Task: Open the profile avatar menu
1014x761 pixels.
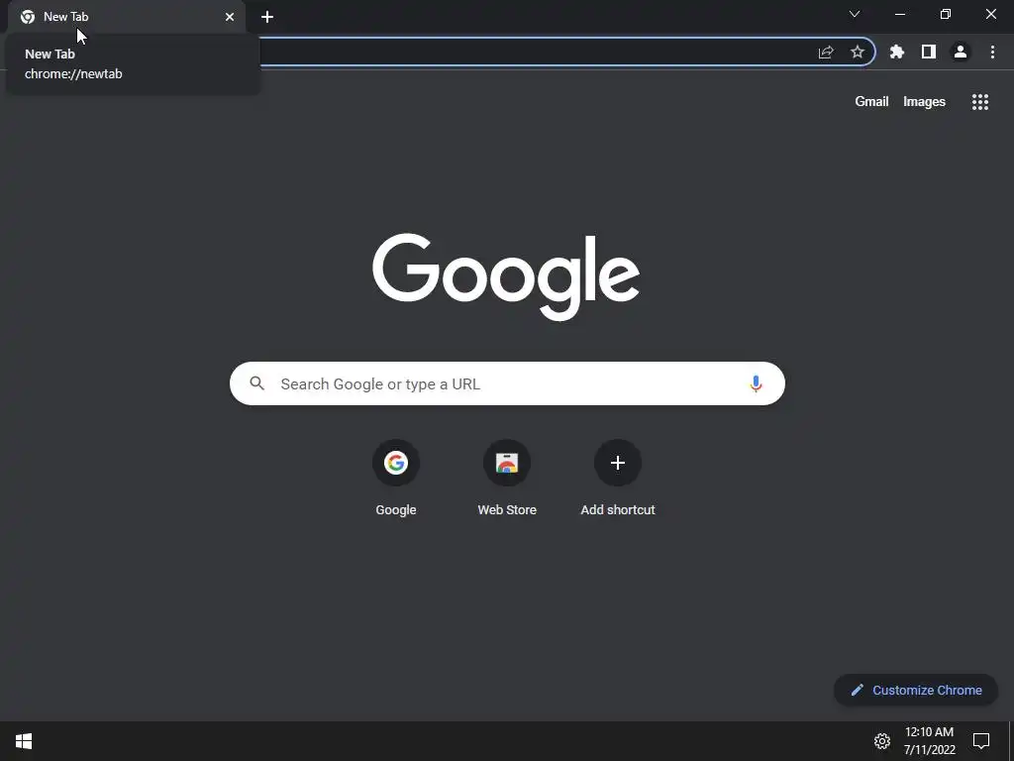Action: 961,52
